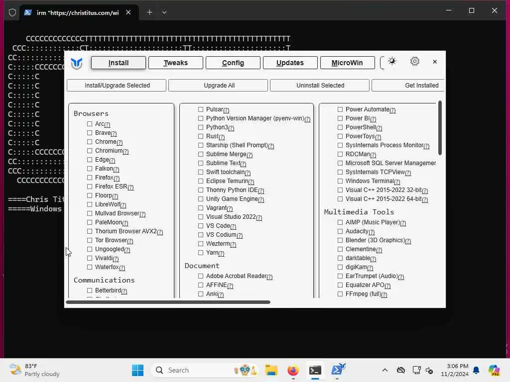Check the Sublime Text checkbox
510x382 pixels.
[x=201, y=163]
